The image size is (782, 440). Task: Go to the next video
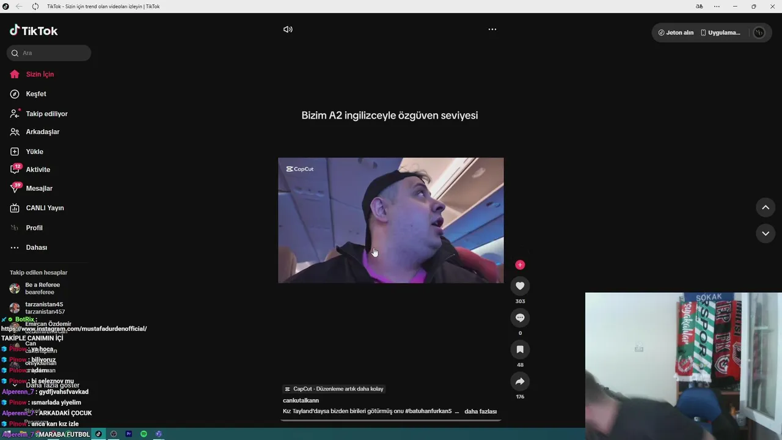click(x=766, y=233)
